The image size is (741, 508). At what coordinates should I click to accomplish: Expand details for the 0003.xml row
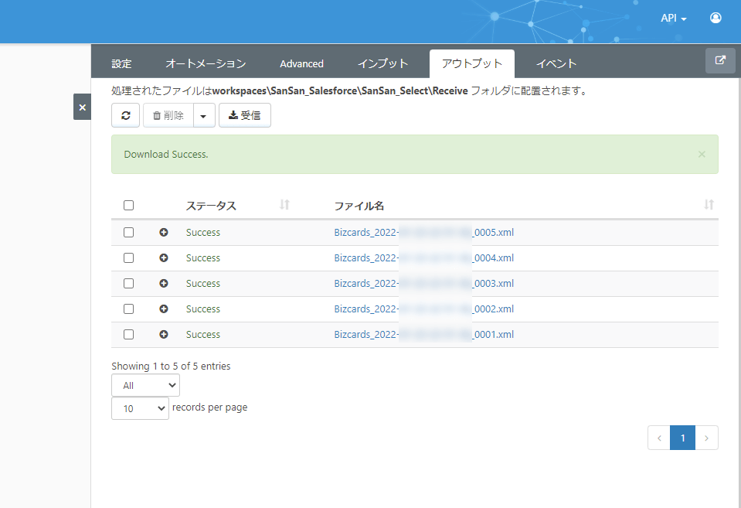(164, 284)
